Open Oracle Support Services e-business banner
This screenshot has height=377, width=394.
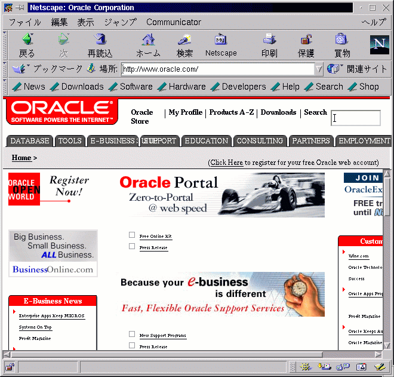221,294
